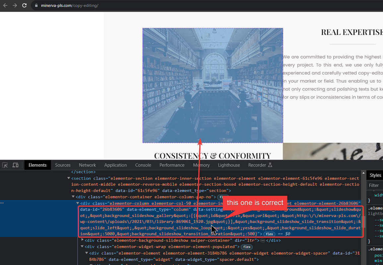Image resolution: width=383 pixels, height=265 pixels.
Task: Open the Performance tab
Action: coord(172,165)
